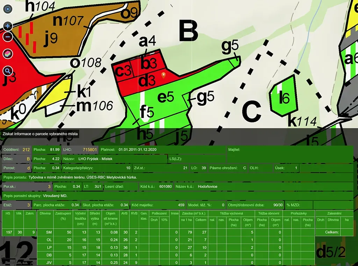Click the 'Získat informace o parcele' tooltip
Viewport: 358px width, 266px height.
(x=40, y=134)
